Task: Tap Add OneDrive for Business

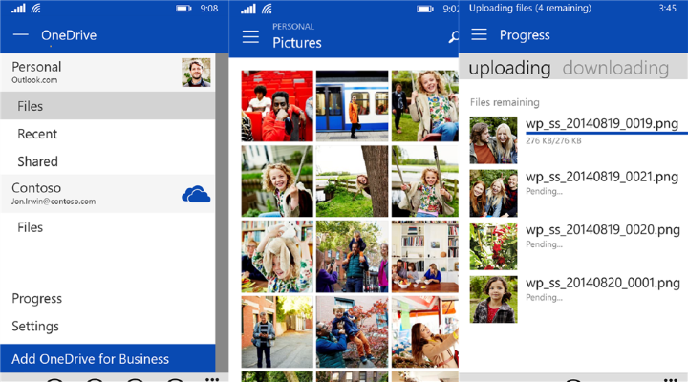Action: (x=107, y=359)
